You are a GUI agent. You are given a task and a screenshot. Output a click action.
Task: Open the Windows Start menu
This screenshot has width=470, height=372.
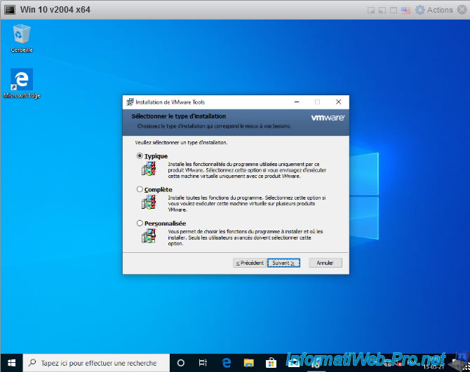[11, 363]
